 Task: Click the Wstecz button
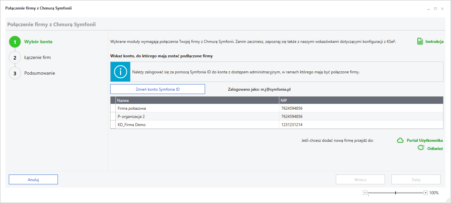pos(360,179)
